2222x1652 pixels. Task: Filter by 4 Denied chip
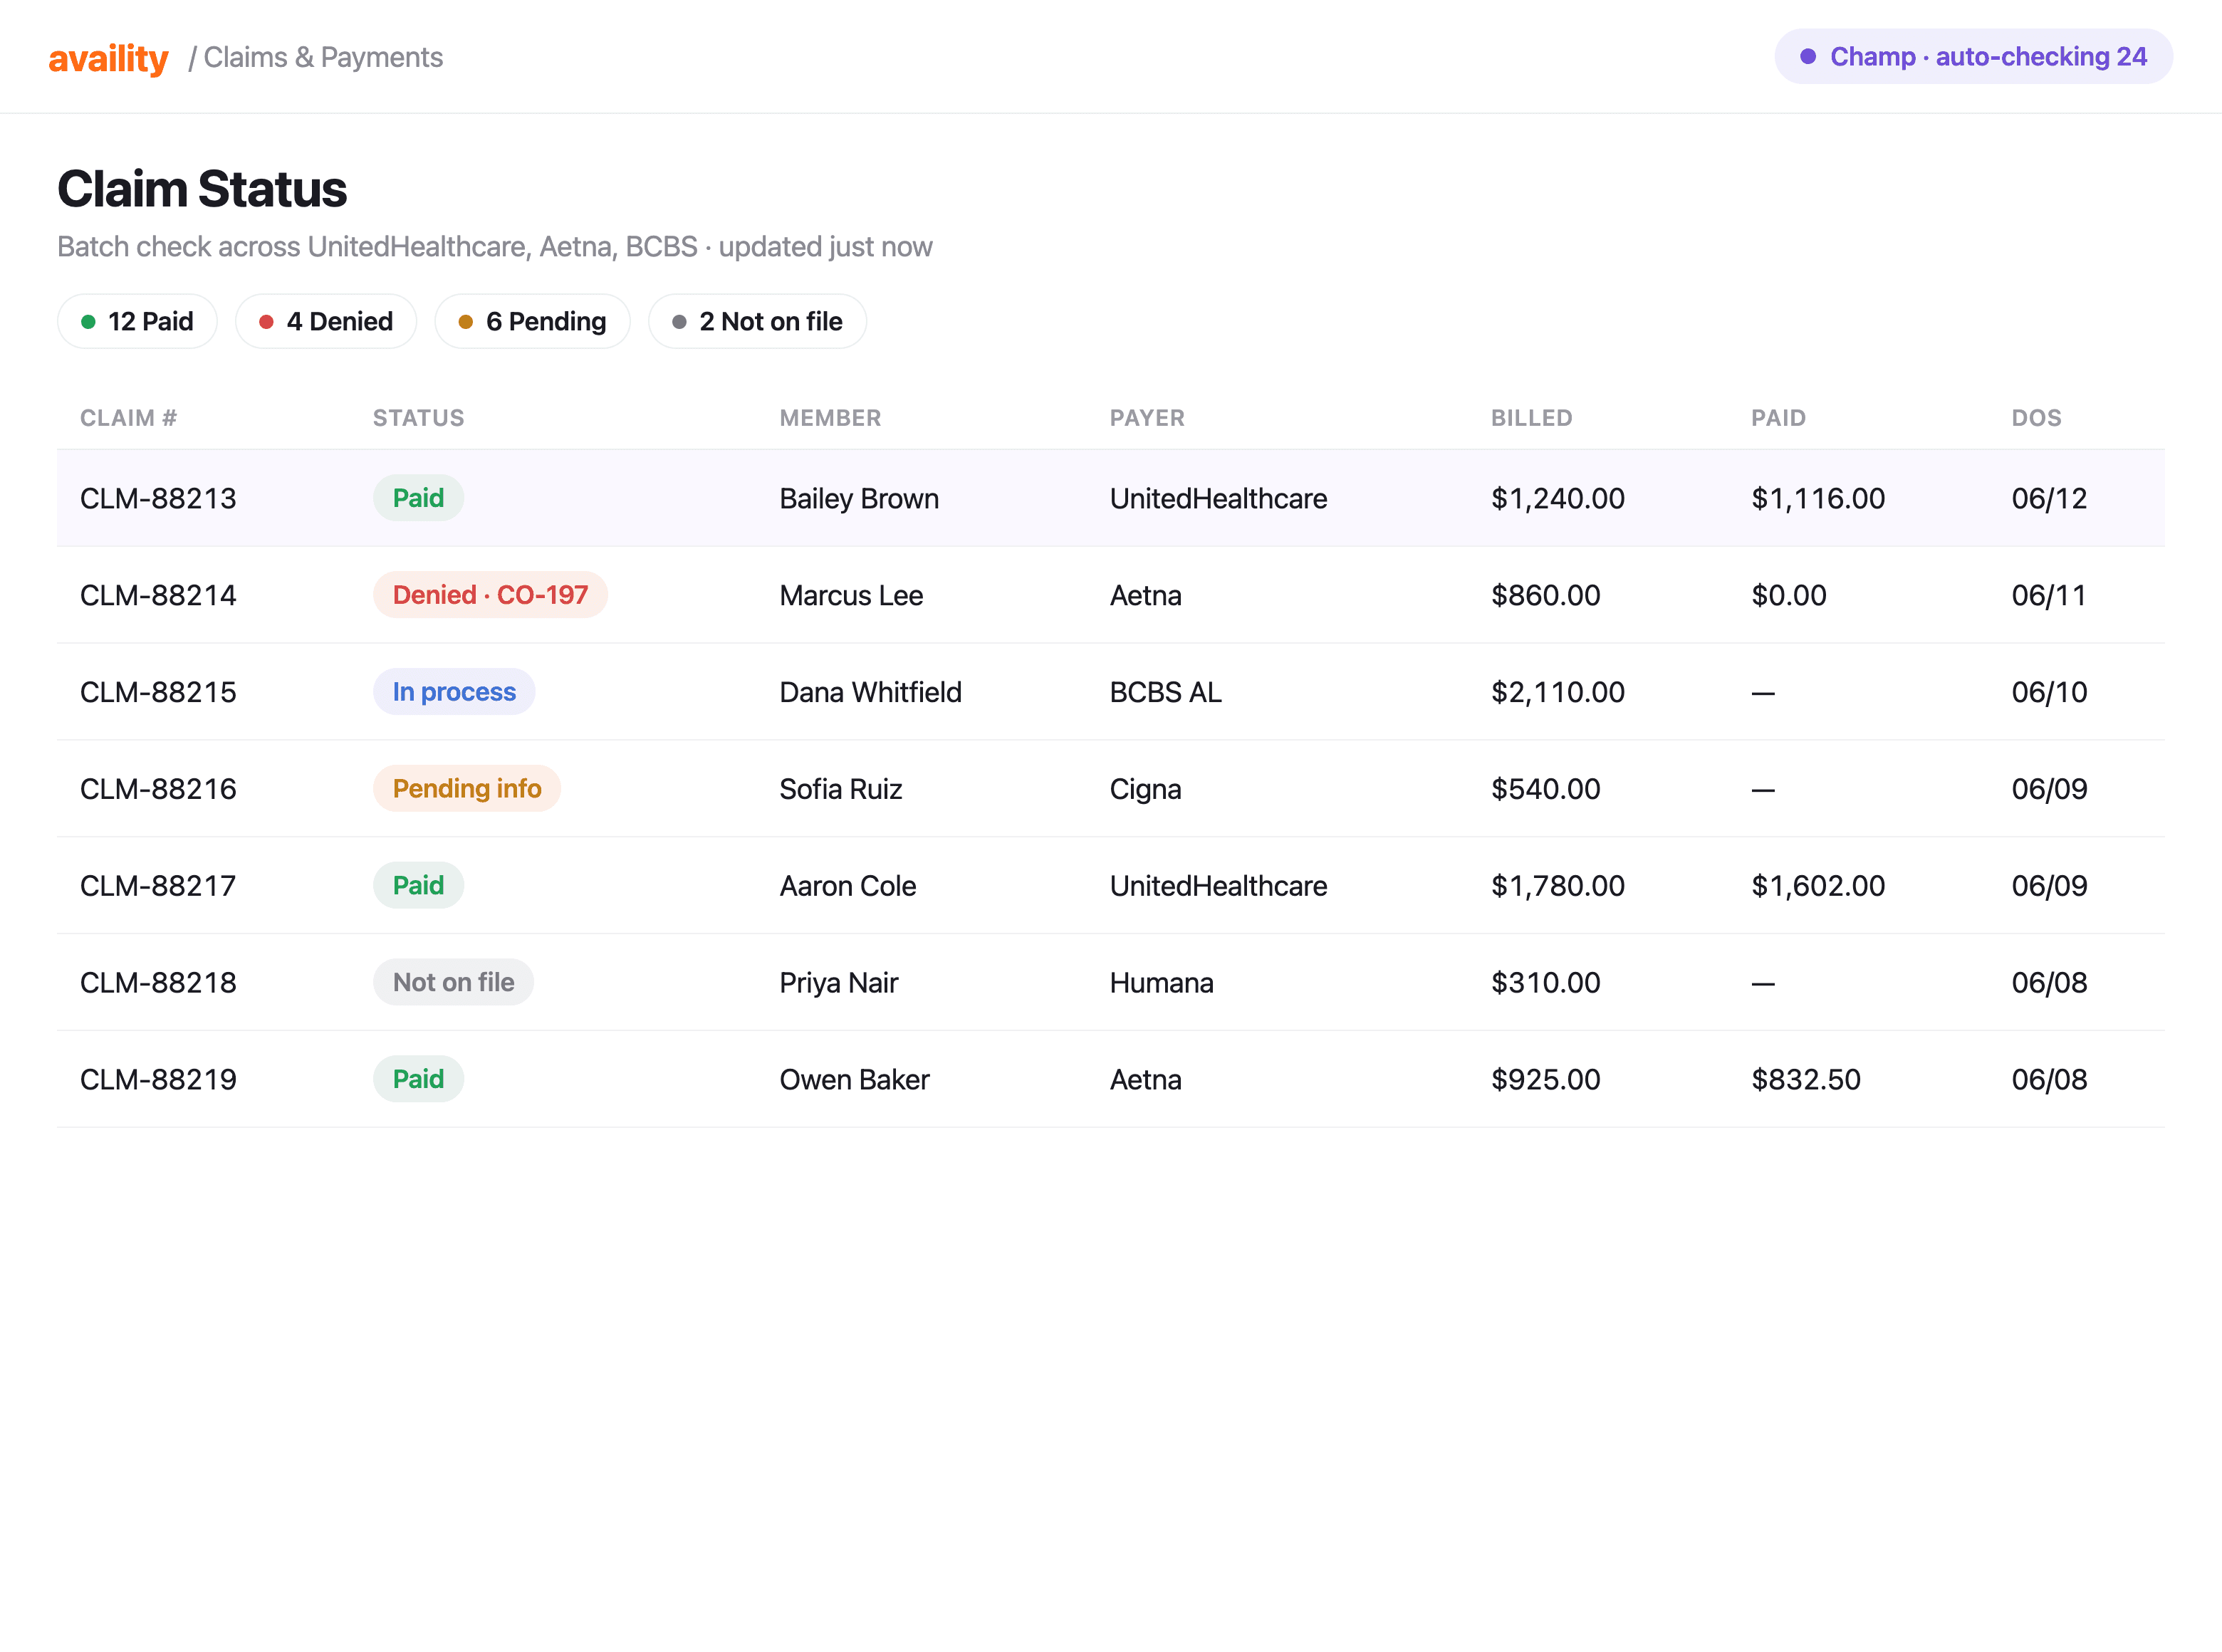coord(326,321)
